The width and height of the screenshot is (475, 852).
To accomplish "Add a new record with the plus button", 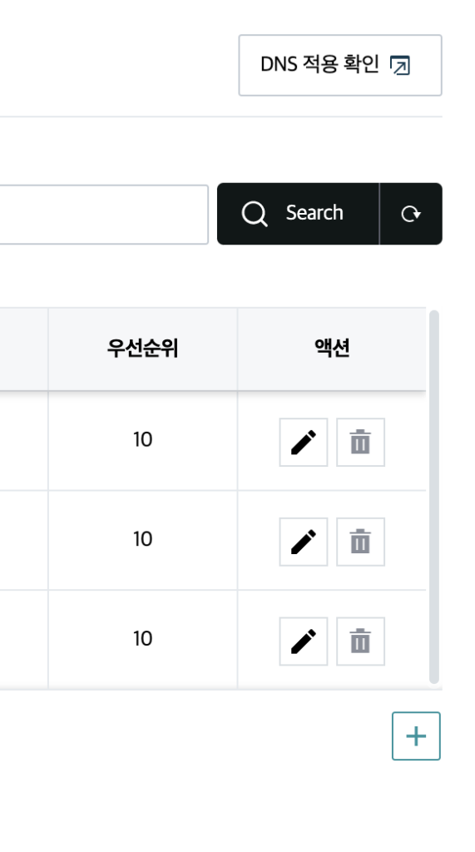I will (416, 736).
